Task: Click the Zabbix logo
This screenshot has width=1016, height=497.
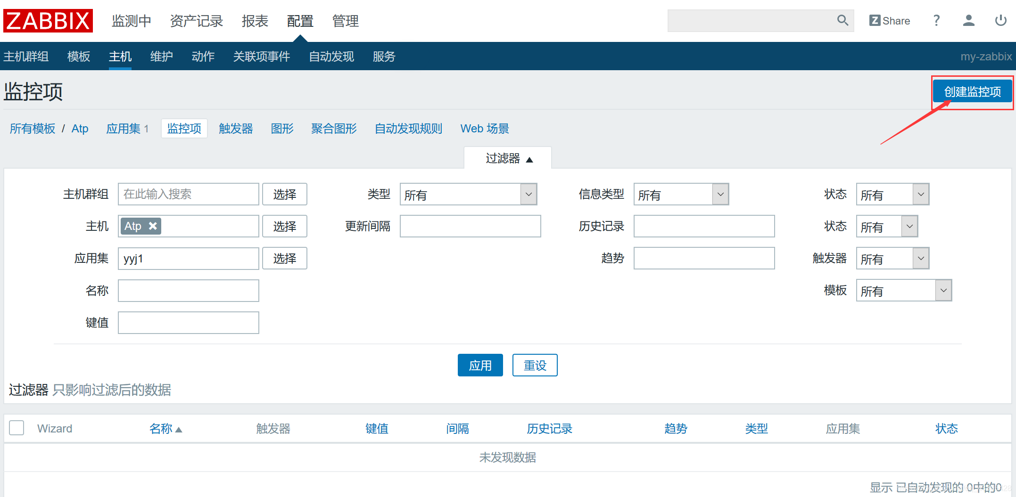Action: click(x=48, y=21)
